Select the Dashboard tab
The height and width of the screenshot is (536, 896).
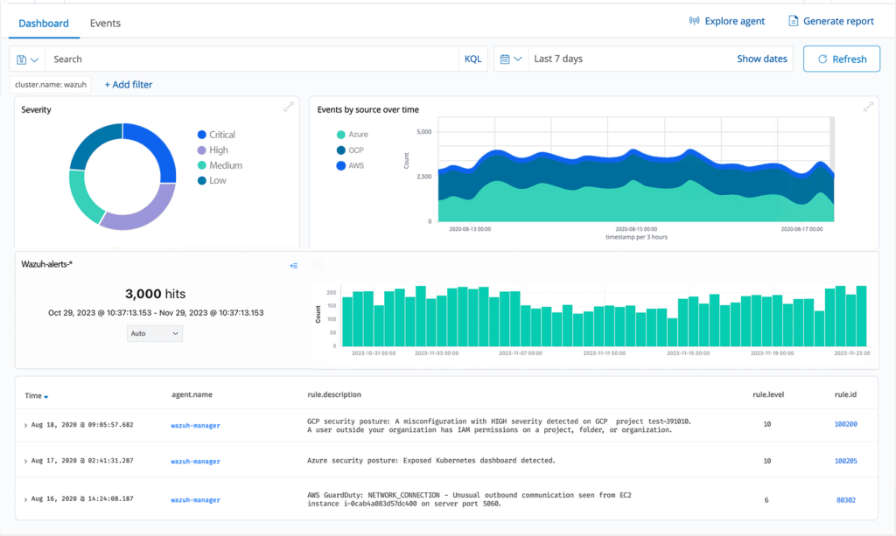tap(44, 24)
